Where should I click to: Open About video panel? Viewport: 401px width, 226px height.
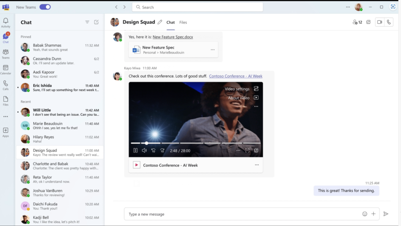point(243,98)
